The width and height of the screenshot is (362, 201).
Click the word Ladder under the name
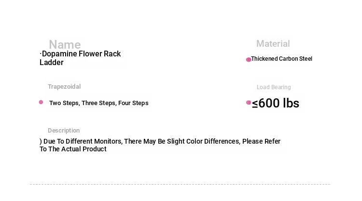[52, 63]
